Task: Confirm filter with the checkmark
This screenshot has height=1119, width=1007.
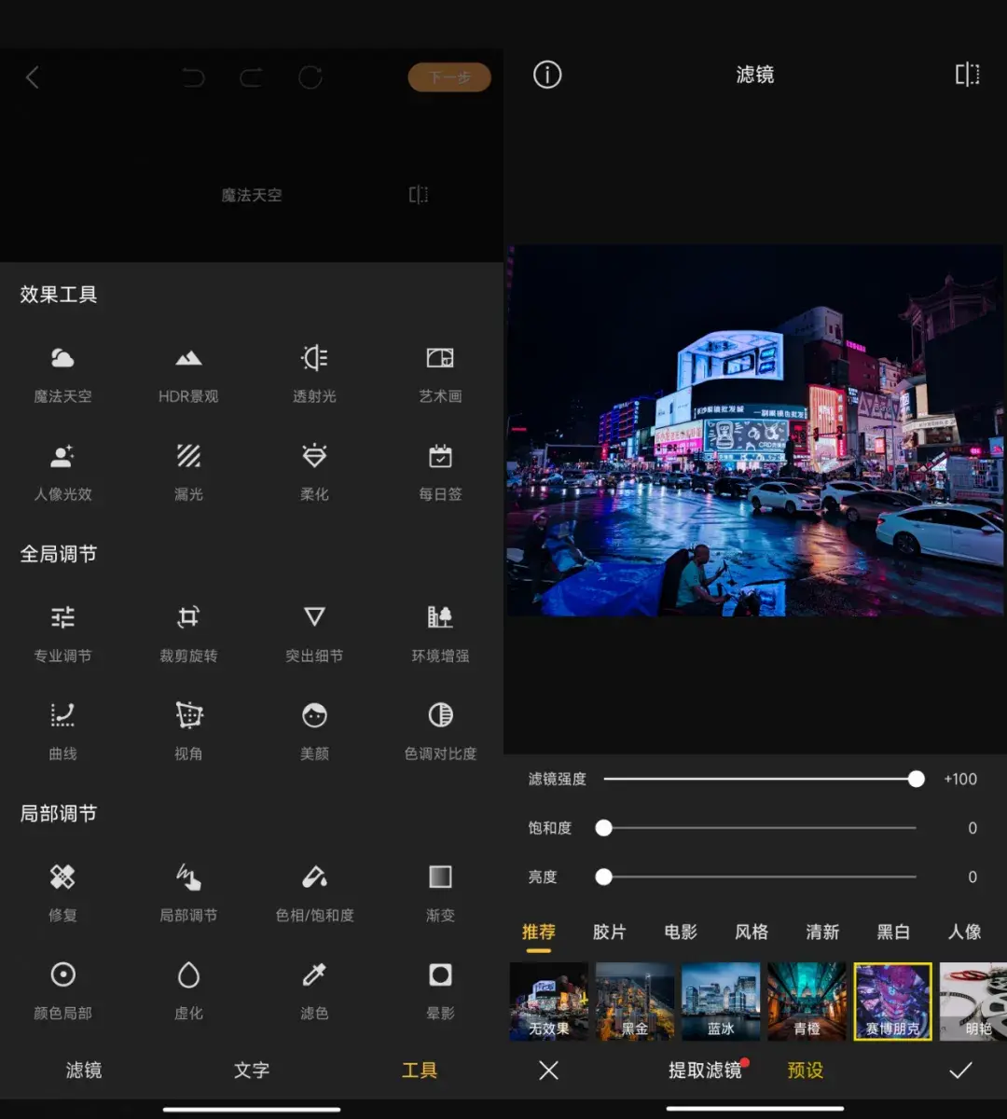Action: pos(960,1071)
